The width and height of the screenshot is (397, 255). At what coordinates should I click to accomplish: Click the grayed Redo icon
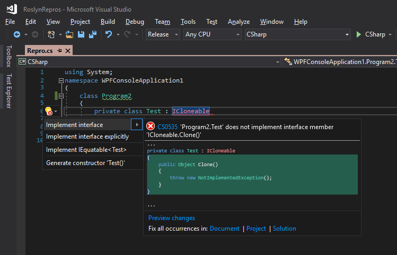tap(127, 34)
